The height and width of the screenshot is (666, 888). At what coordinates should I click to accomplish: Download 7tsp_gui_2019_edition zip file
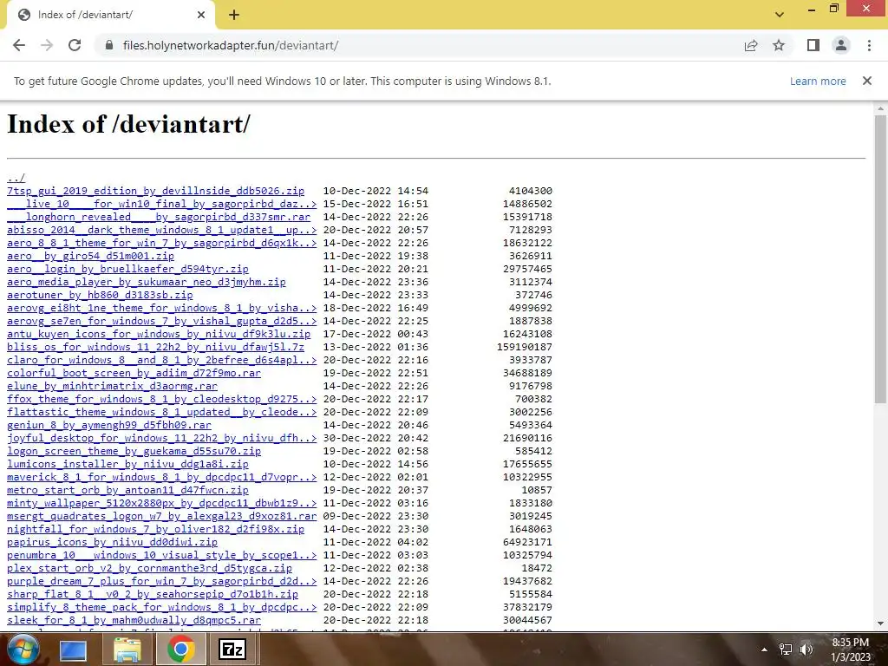coord(156,191)
